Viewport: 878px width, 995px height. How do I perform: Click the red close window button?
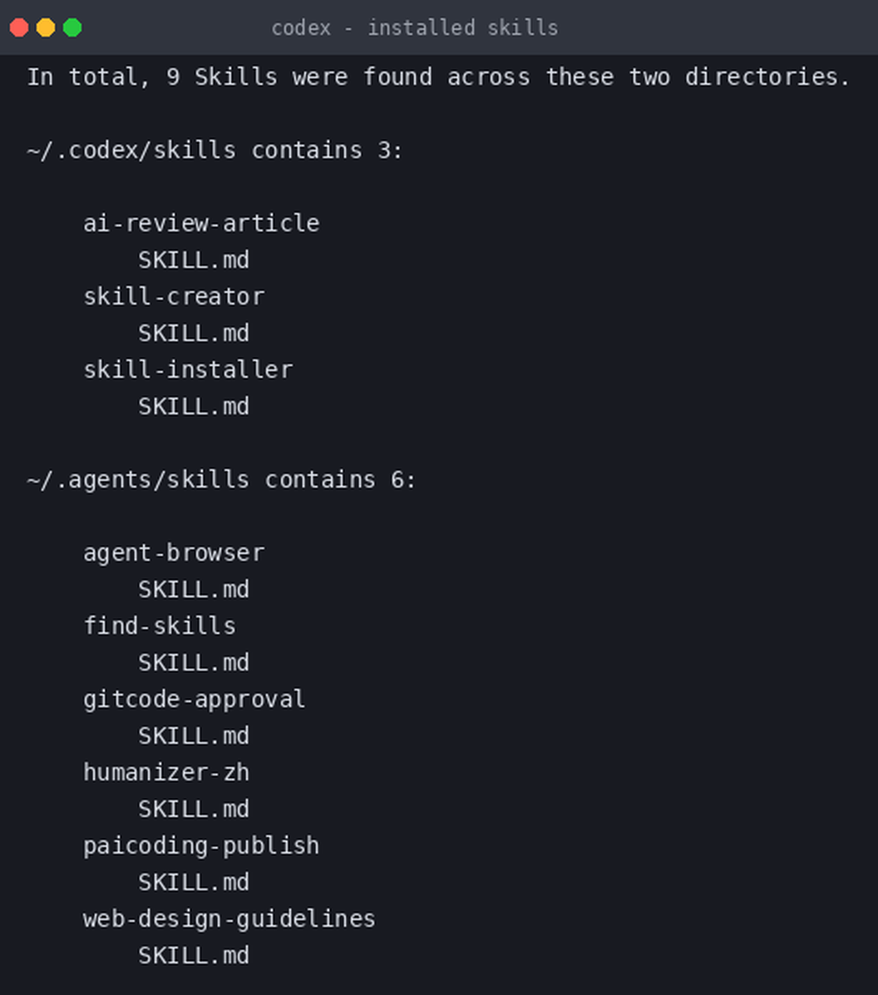(x=19, y=28)
